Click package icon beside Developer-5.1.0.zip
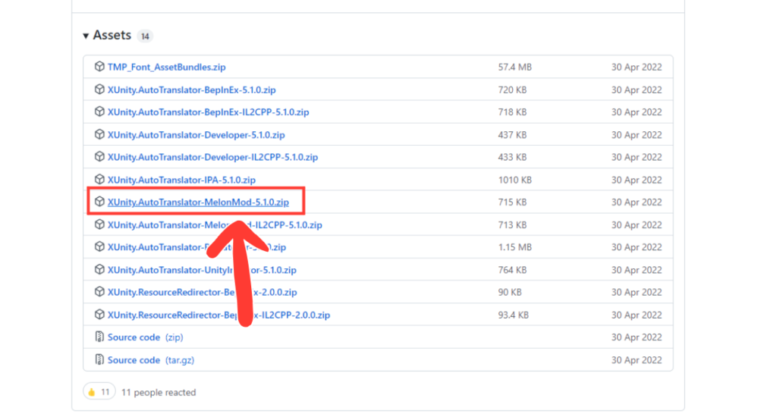The height and width of the screenshot is (414, 777). (x=99, y=134)
